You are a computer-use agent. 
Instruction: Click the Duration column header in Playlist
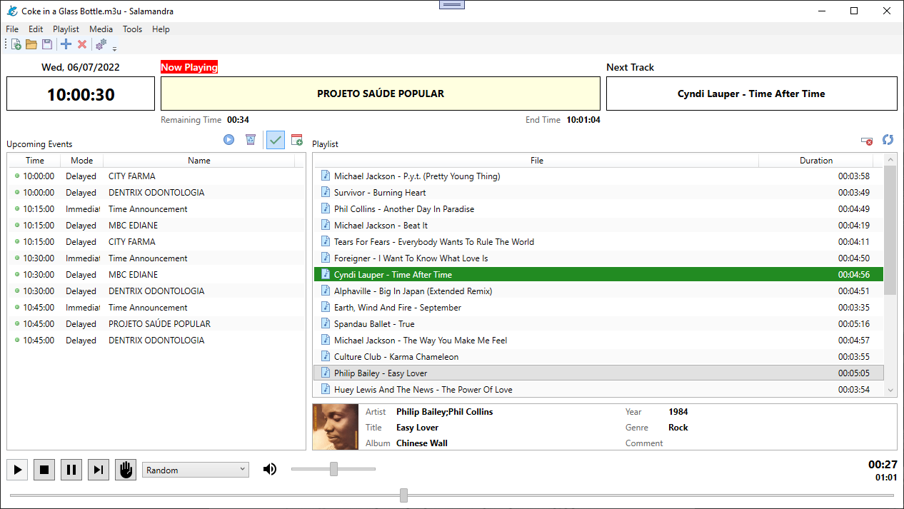[x=816, y=161]
